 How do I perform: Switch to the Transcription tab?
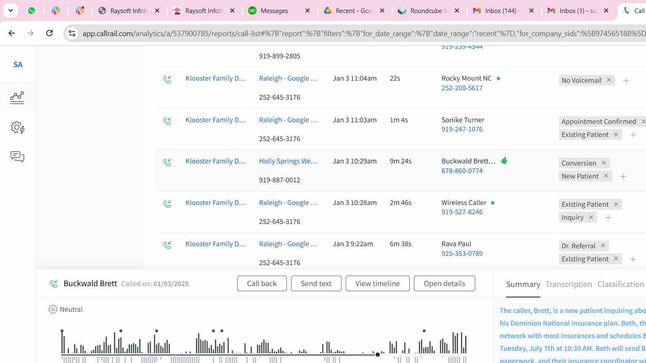point(569,284)
